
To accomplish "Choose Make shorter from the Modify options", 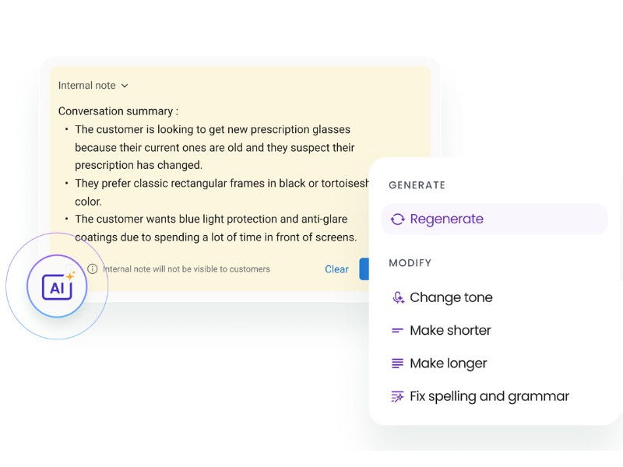I will (x=450, y=330).
